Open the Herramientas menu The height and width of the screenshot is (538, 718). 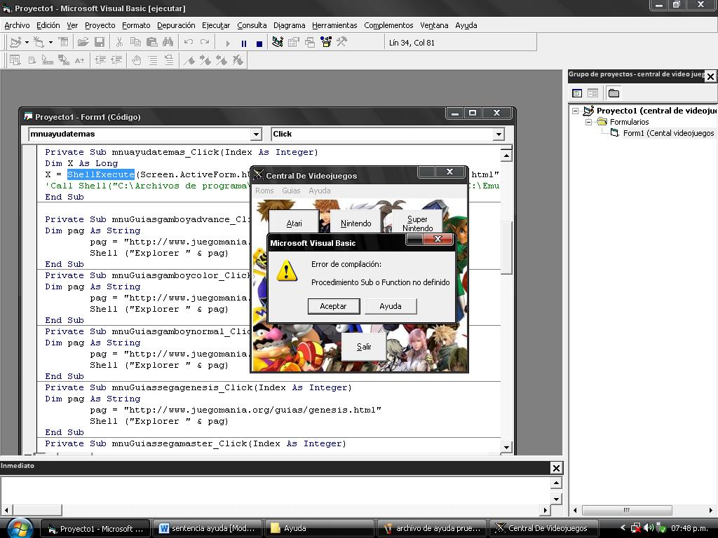[334, 25]
